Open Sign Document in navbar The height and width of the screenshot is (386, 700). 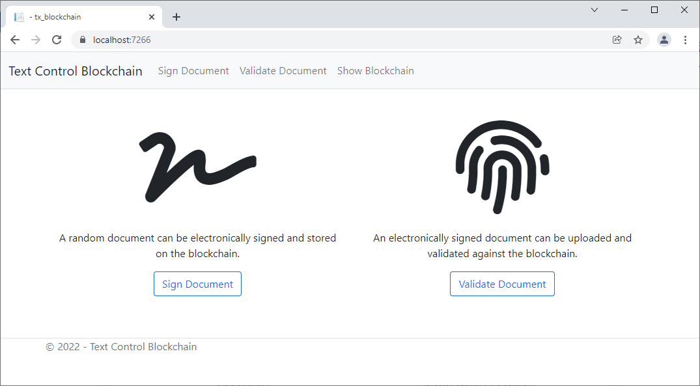click(x=193, y=71)
